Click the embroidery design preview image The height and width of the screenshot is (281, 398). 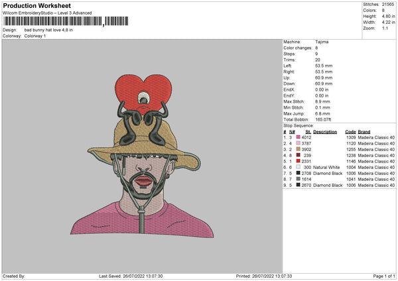[142, 156]
